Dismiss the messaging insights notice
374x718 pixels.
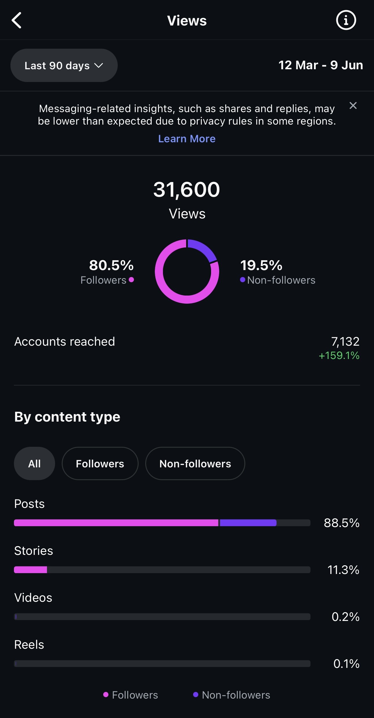click(x=353, y=105)
